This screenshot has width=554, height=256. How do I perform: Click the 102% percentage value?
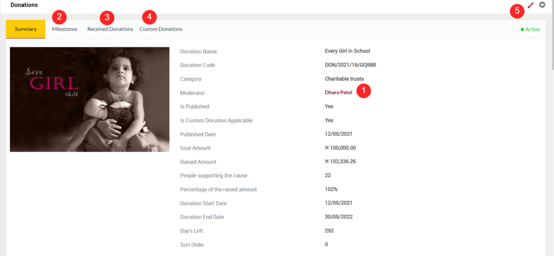pyautogui.click(x=331, y=189)
